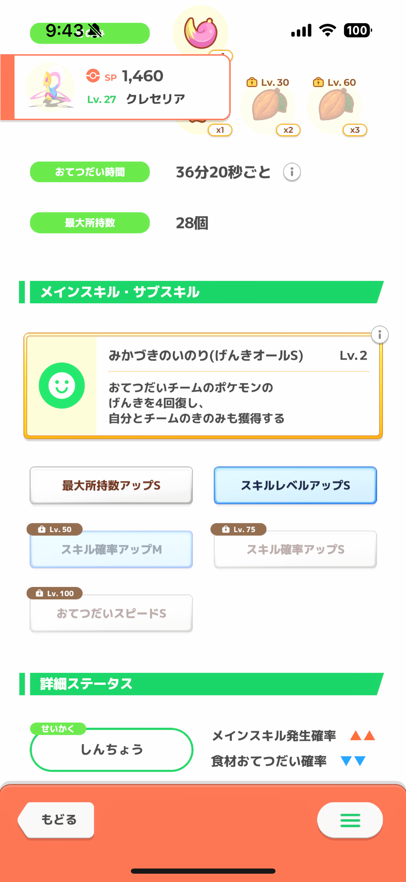Open the green hamburger menu button
406x882 pixels.
[350, 820]
